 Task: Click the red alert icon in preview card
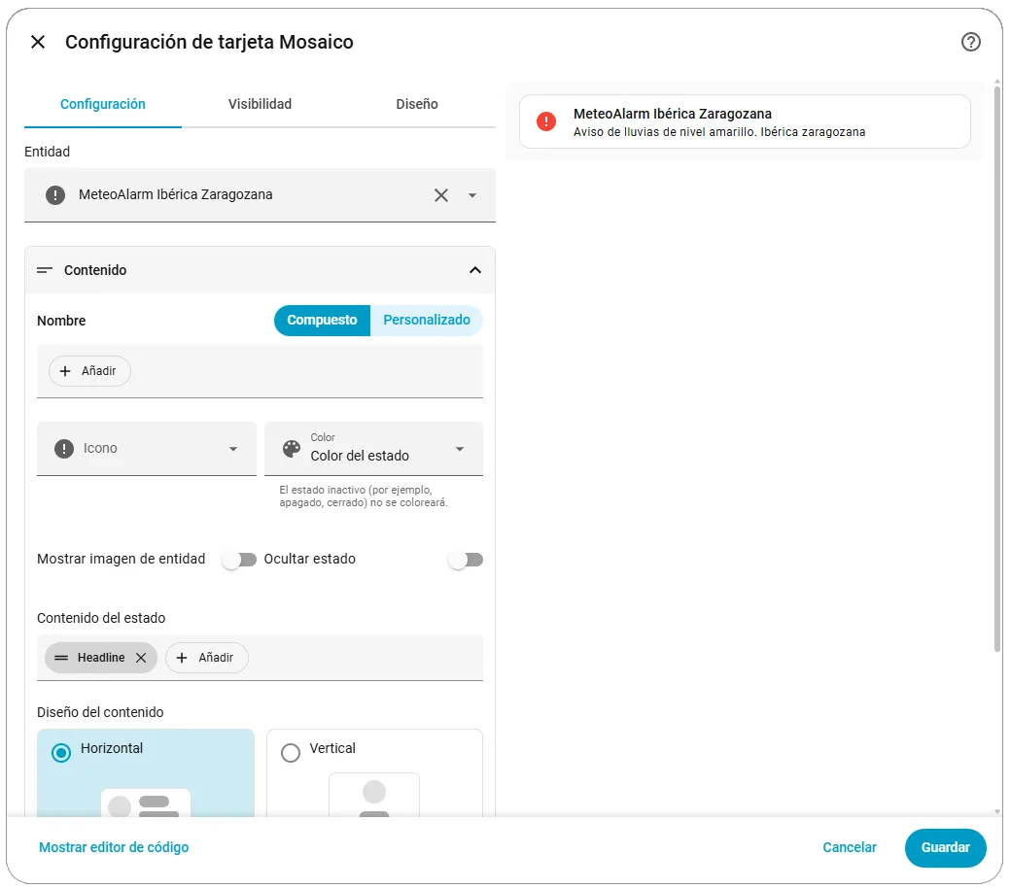tap(546, 121)
